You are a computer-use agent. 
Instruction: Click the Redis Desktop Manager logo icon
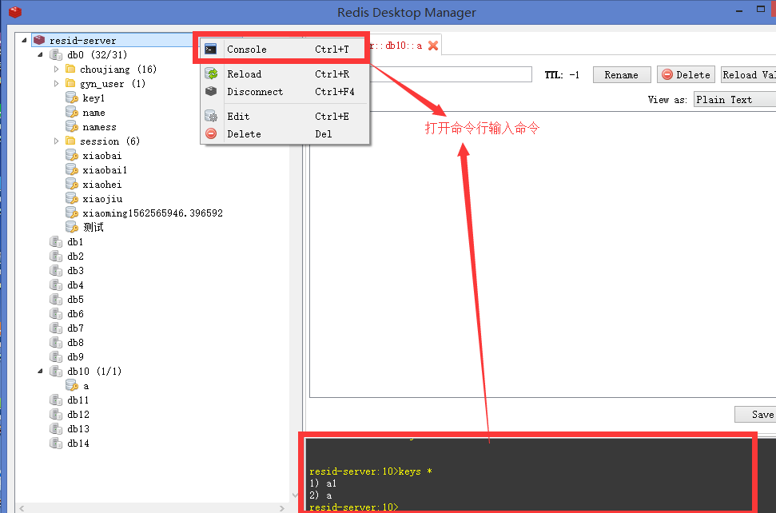[15, 12]
